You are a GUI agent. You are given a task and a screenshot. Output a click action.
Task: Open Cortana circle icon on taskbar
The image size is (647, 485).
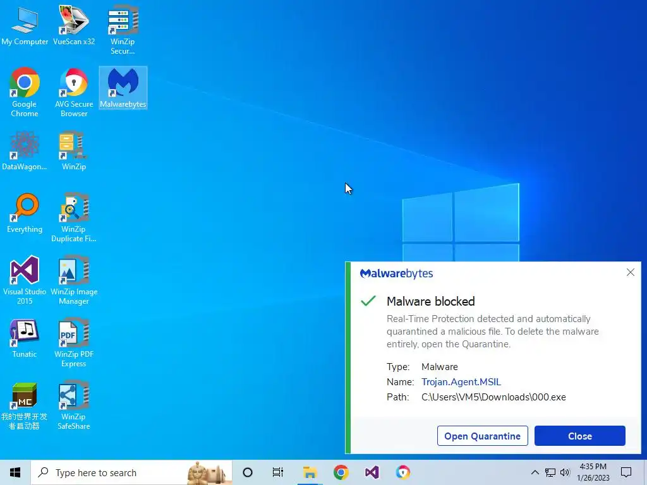248,472
